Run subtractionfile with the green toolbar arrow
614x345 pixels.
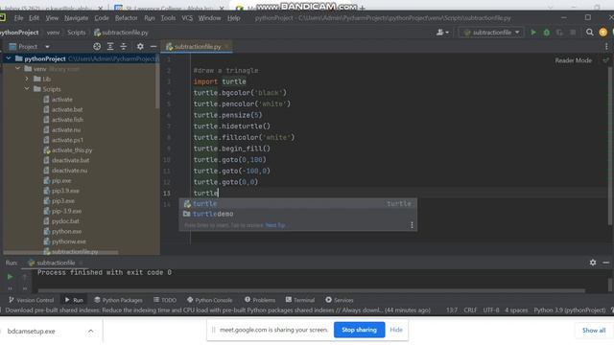click(x=533, y=33)
